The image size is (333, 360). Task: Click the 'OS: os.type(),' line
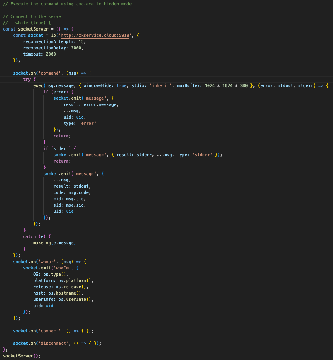tap(51, 275)
